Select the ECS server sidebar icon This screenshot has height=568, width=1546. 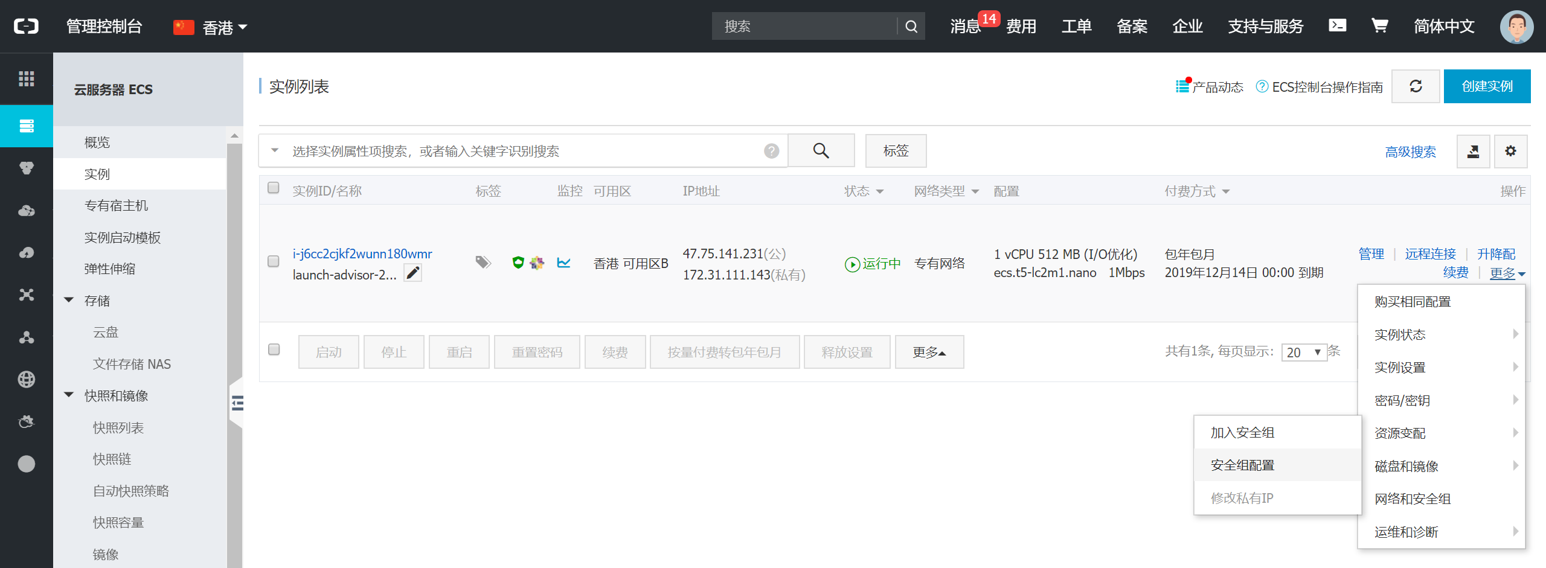click(x=26, y=126)
